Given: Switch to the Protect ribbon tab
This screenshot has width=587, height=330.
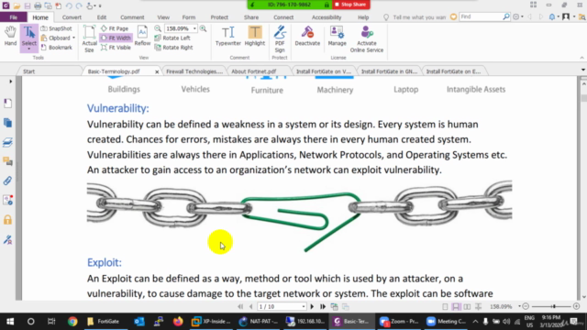Looking at the screenshot, I should point(219,17).
